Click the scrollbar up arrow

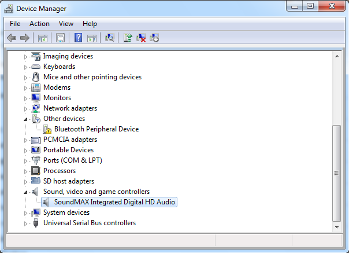point(337,56)
